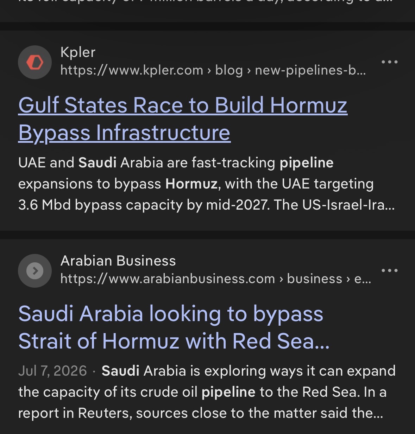This screenshot has width=415, height=434.
Task: Select the 'business' breadcrumb in Arabian Business URL
Action: [x=314, y=279]
